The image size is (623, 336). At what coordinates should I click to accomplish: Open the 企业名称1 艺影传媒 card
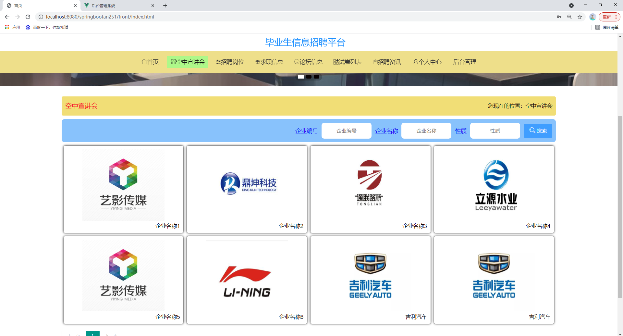(123, 189)
